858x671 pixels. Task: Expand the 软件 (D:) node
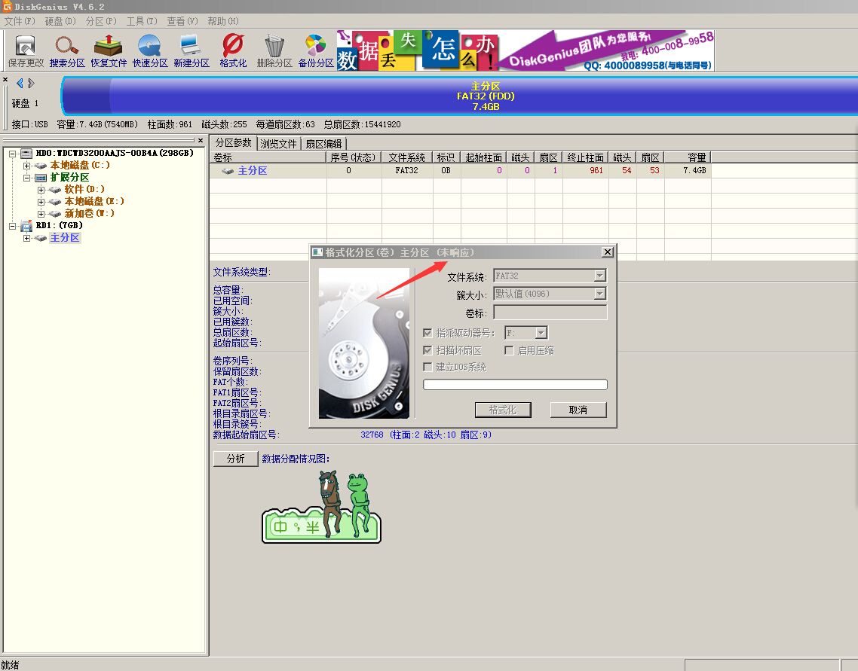(41, 190)
